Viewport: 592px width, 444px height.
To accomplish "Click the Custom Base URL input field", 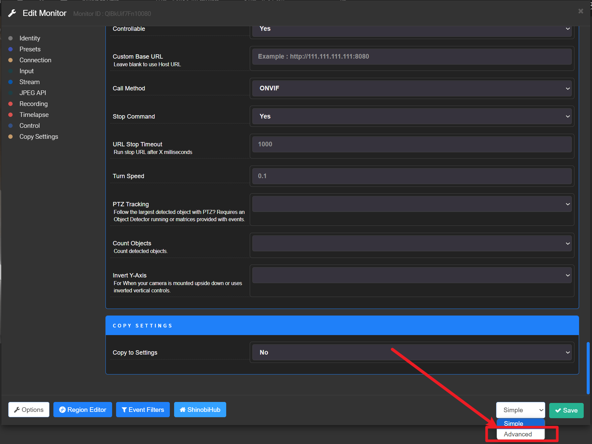I will pyautogui.click(x=412, y=57).
